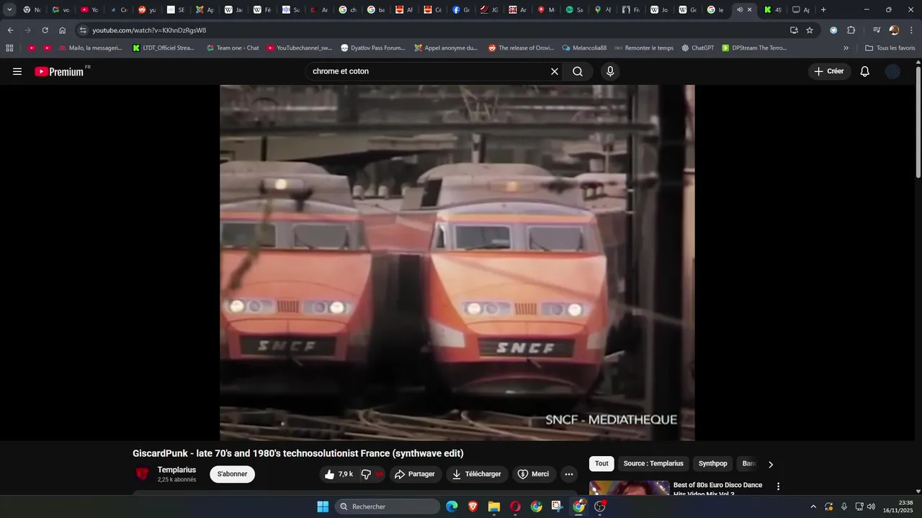Open LTDT_Officiel Stream bookmark
Viewport: 922px width, 518px height.
pyautogui.click(x=164, y=48)
